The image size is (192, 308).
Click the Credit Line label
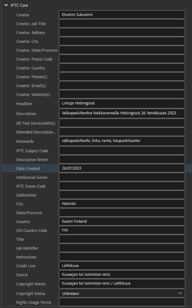[x=26, y=266]
